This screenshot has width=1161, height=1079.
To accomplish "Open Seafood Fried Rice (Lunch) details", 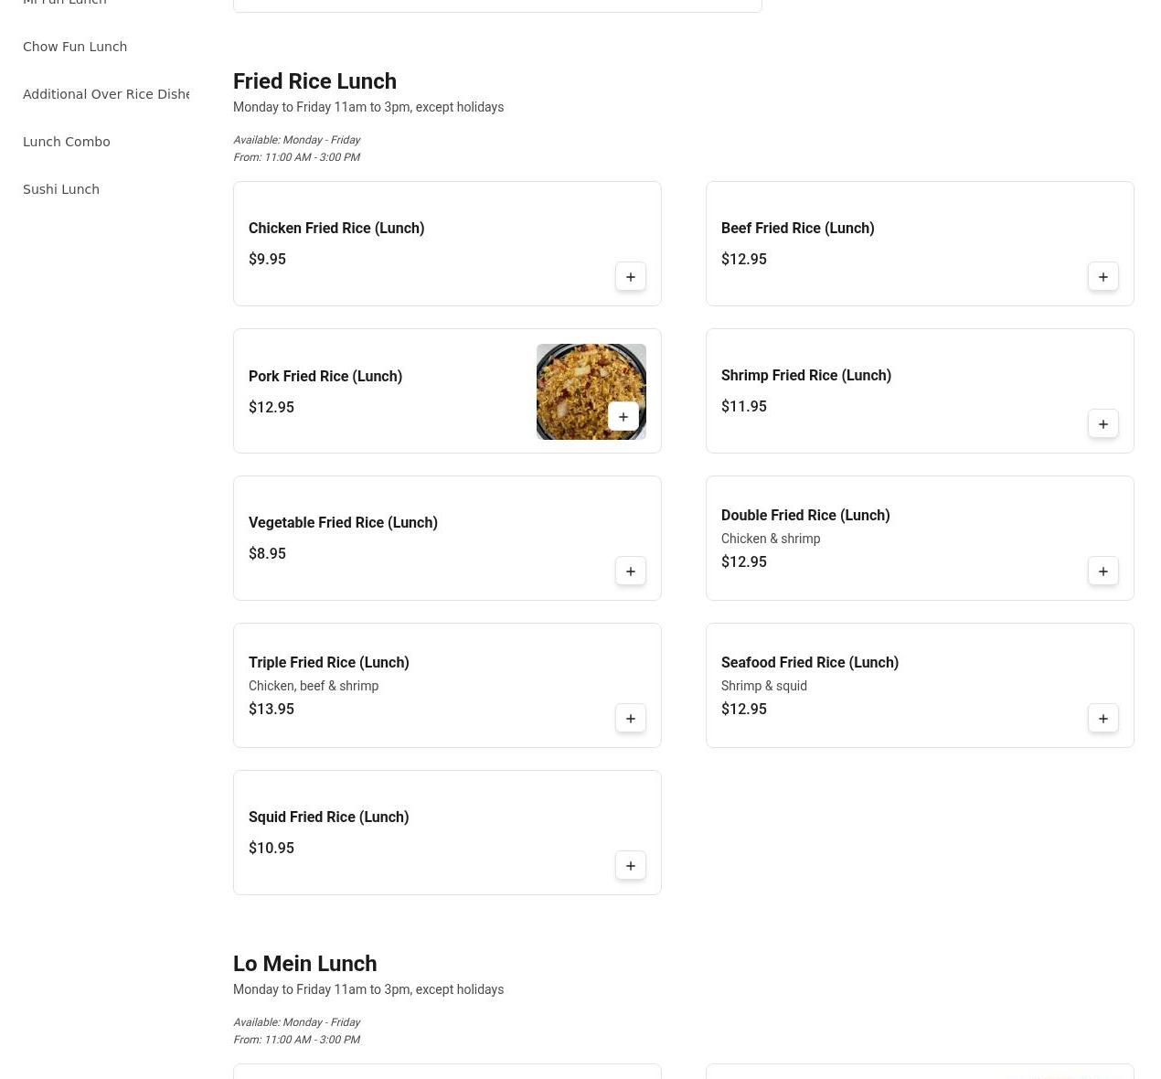I will point(809,663).
